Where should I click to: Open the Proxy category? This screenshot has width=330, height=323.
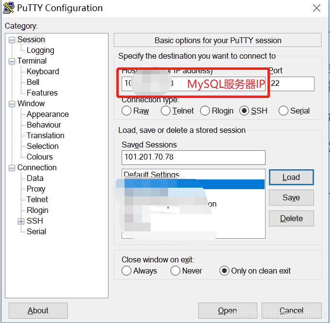click(x=36, y=189)
